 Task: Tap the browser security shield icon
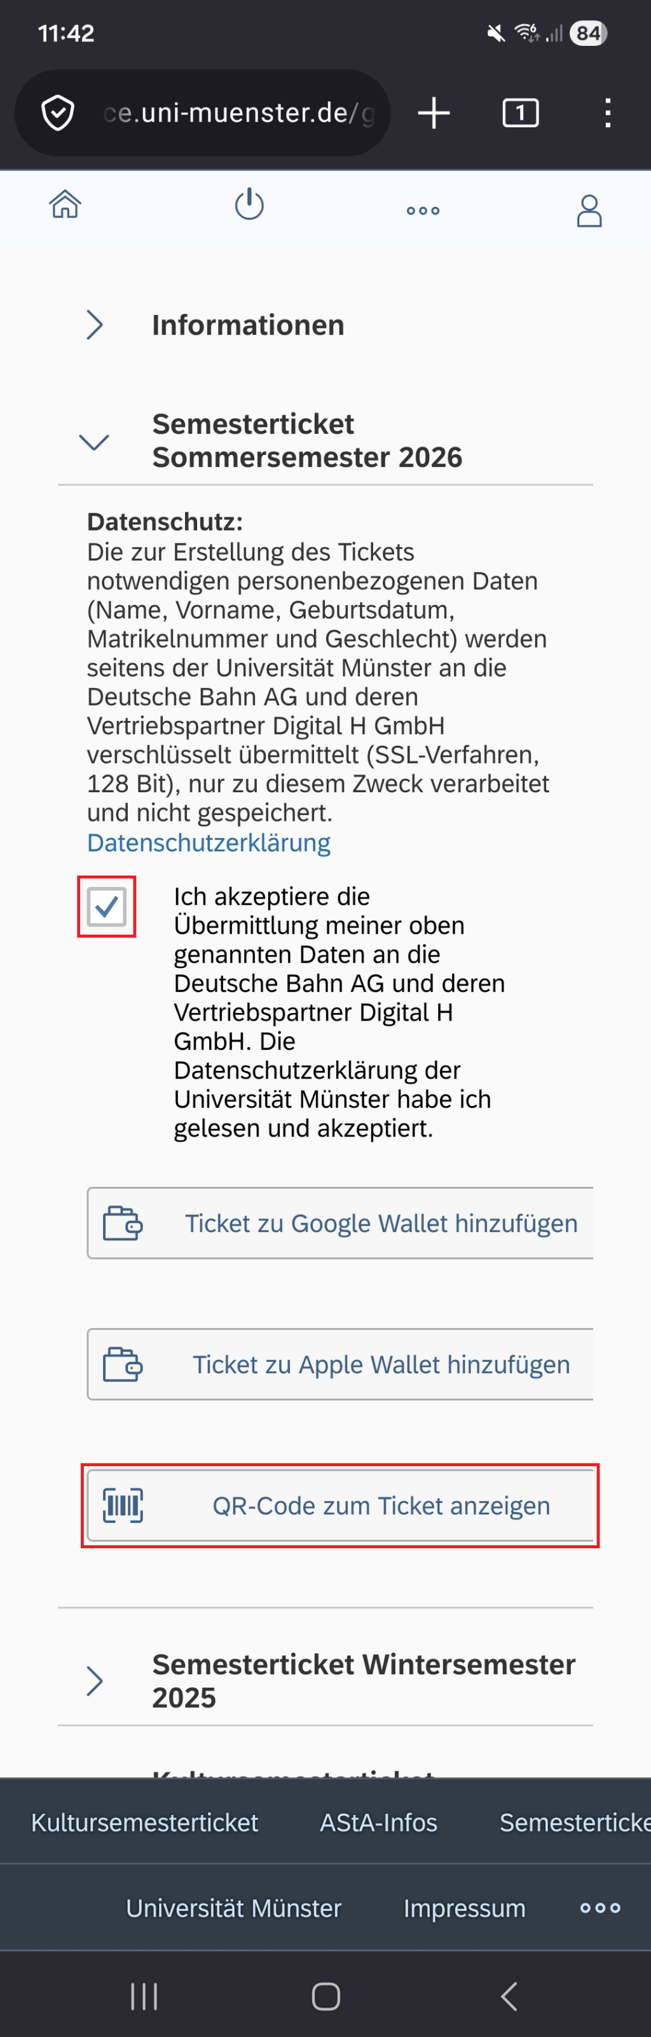tap(58, 113)
